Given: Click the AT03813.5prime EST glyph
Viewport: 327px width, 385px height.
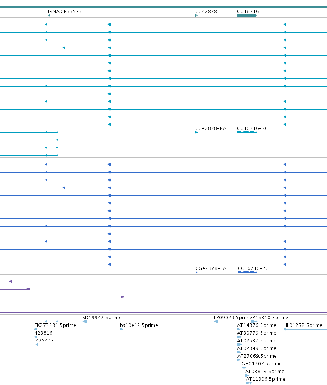Looking at the screenshot, I should pos(247,375).
